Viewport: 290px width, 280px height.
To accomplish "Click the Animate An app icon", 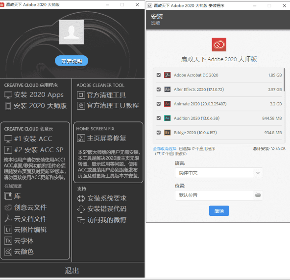I will pyautogui.click(x=168, y=104).
